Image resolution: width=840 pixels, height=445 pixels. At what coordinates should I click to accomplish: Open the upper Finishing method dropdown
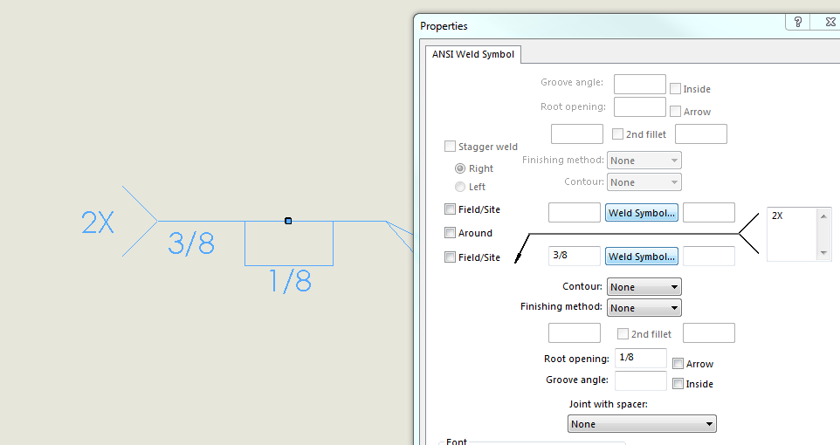pos(644,161)
